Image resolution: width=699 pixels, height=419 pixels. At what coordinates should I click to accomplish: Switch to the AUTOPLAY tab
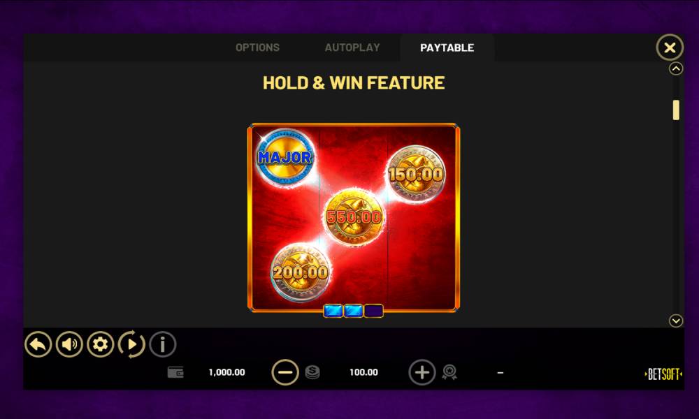(352, 47)
